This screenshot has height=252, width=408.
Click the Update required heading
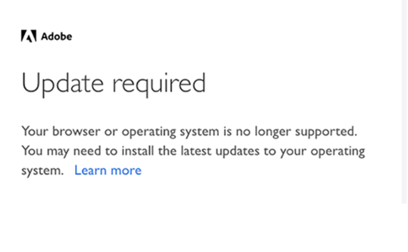coord(113,84)
